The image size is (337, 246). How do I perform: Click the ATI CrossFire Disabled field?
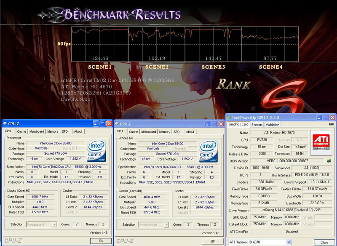point(292,231)
